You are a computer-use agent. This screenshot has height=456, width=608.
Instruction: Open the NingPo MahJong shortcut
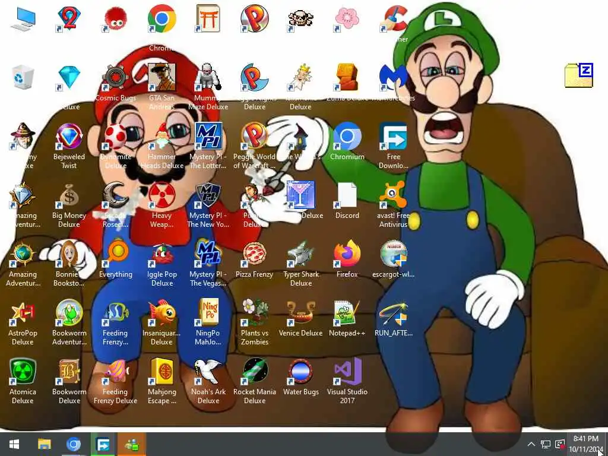[x=208, y=322]
